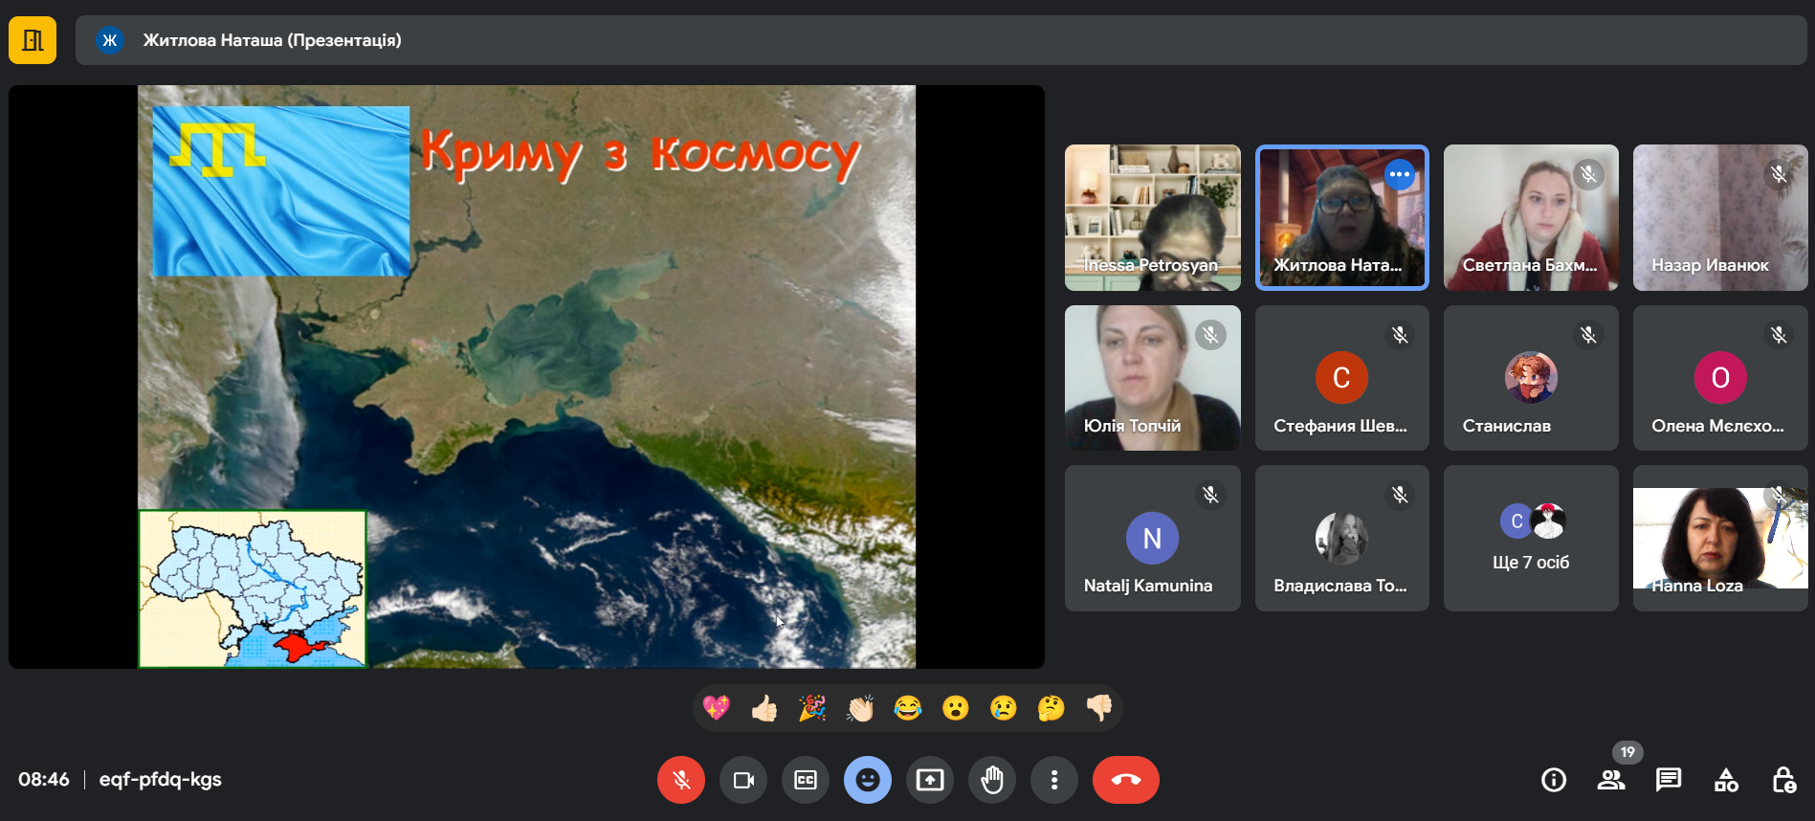
Task: Show the participants list
Action: pos(1611,780)
